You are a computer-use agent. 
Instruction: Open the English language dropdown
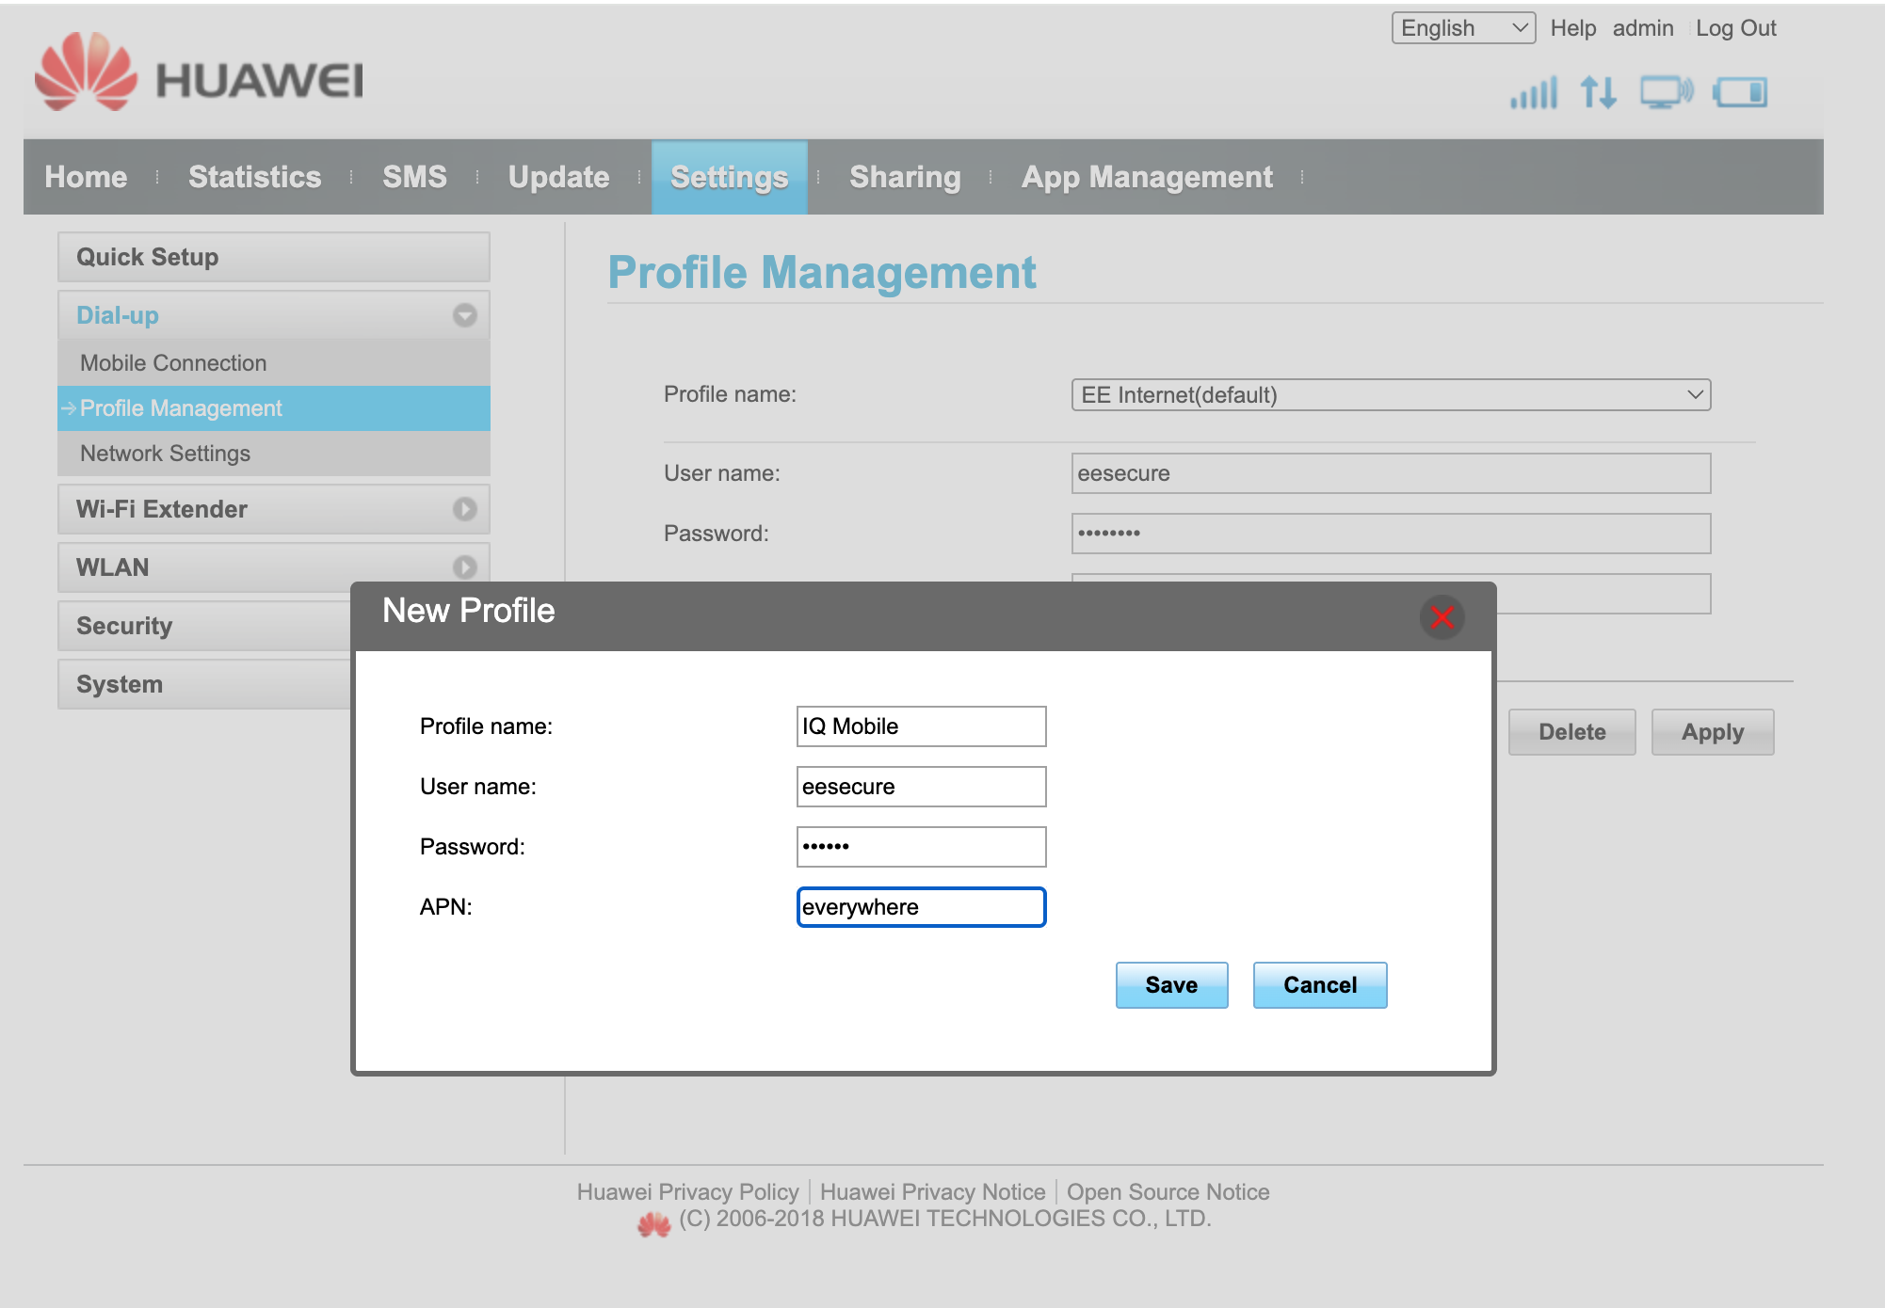coord(1463,28)
